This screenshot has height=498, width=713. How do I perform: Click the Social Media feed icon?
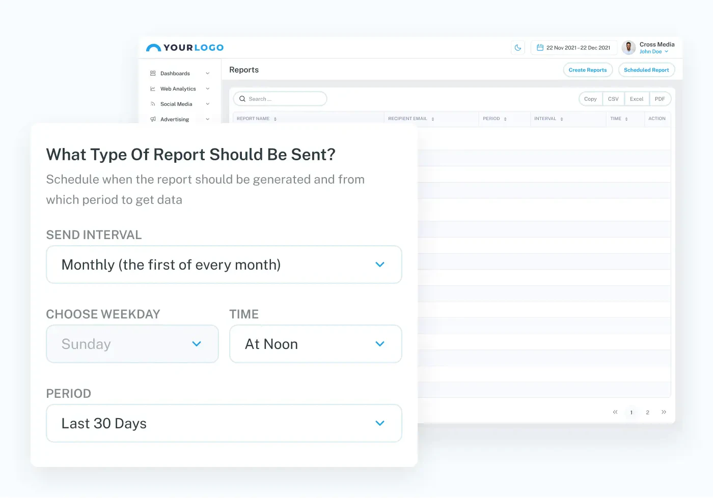(x=153, y=104)
